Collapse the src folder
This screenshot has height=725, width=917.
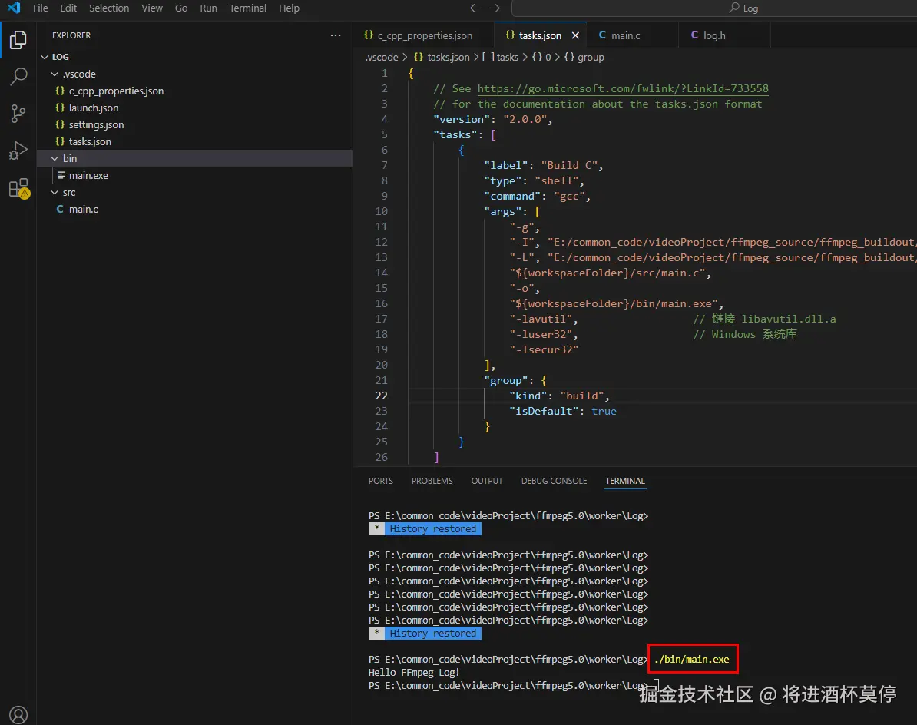55,192
